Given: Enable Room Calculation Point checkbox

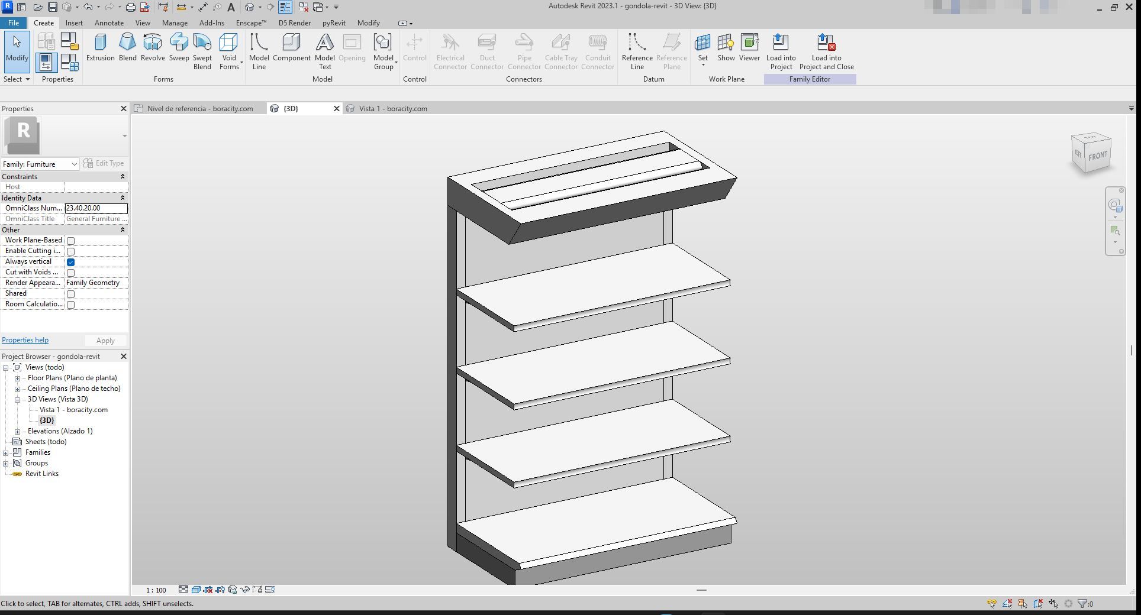Looking at the screenshot, I should 70,305.
